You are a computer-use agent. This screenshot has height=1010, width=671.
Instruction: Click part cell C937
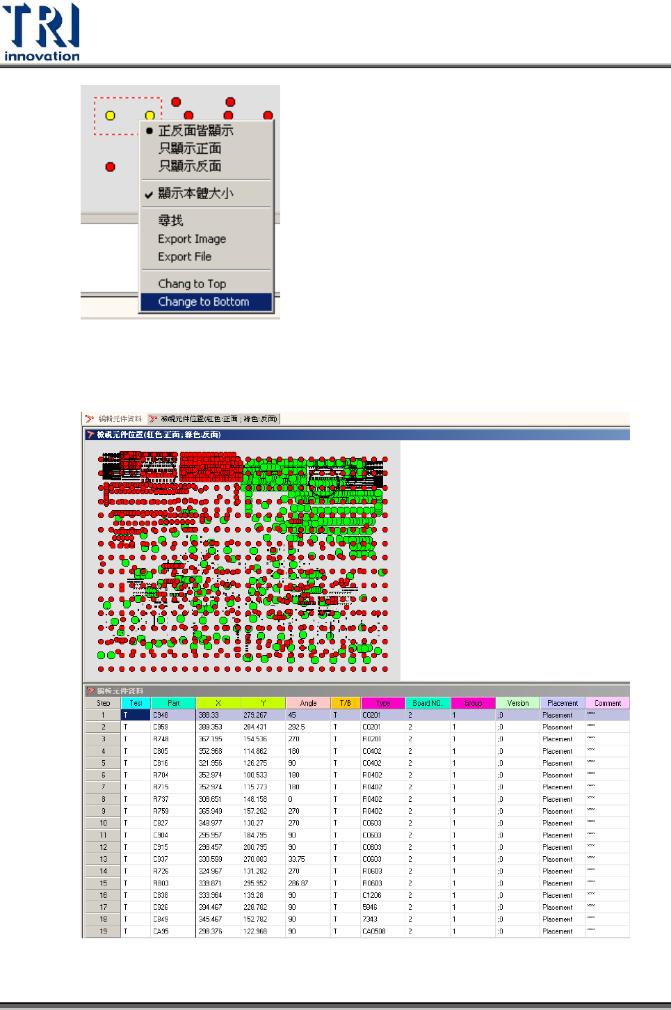click(x=174, y=859)
